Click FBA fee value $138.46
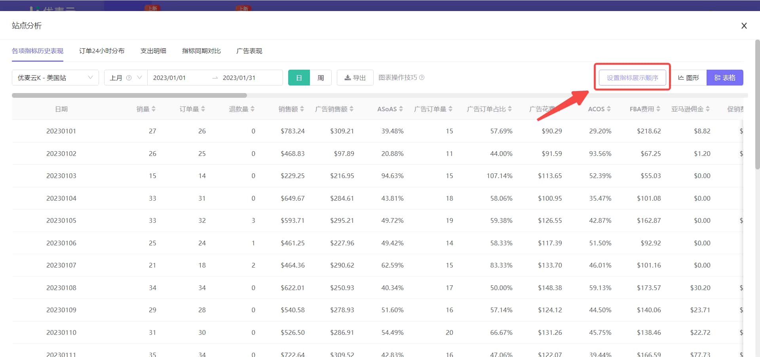Screen dimensions: 760x357 point(649,332)
